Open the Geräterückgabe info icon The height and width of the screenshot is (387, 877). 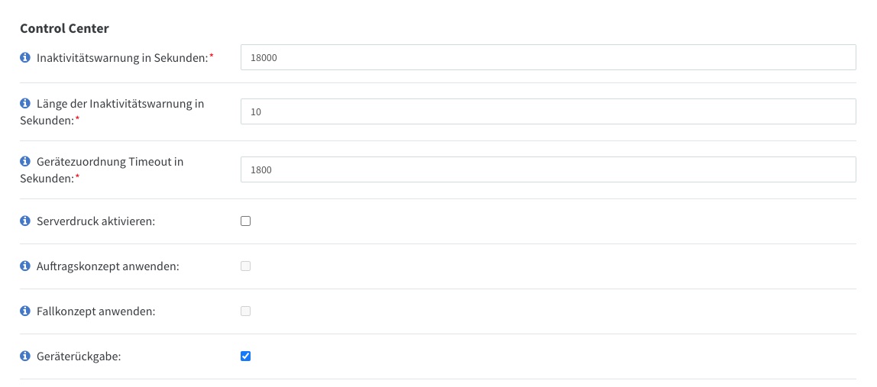(x=24, y=356)
